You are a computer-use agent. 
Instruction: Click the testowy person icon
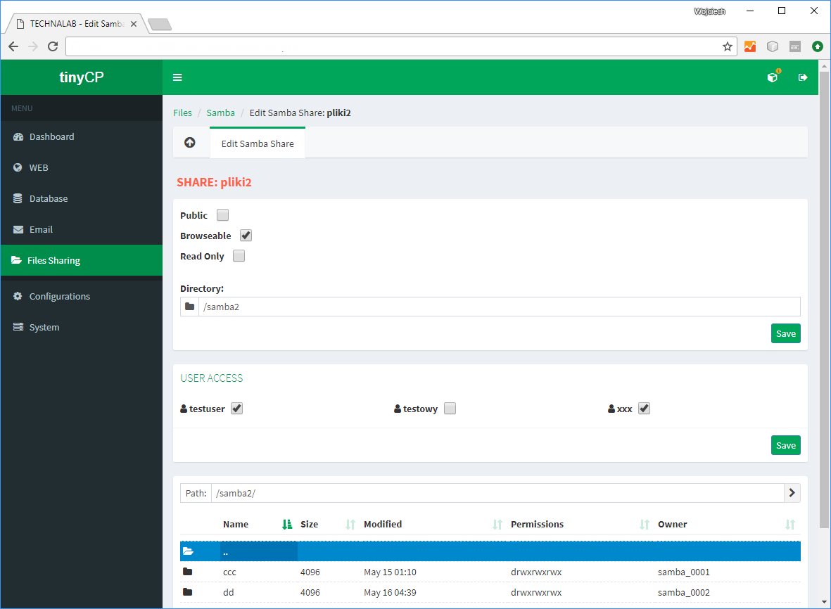[x=398, y=409]
